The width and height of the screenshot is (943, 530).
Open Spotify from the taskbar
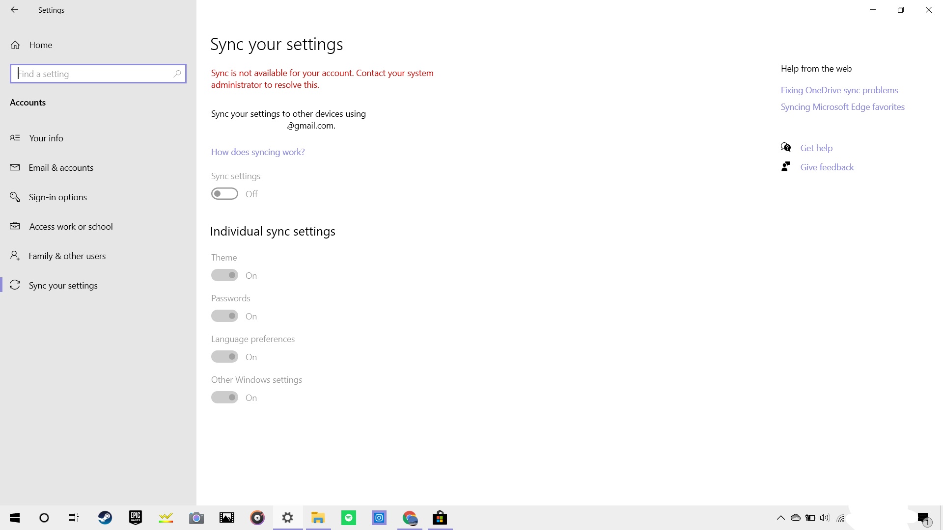(349, 518)
